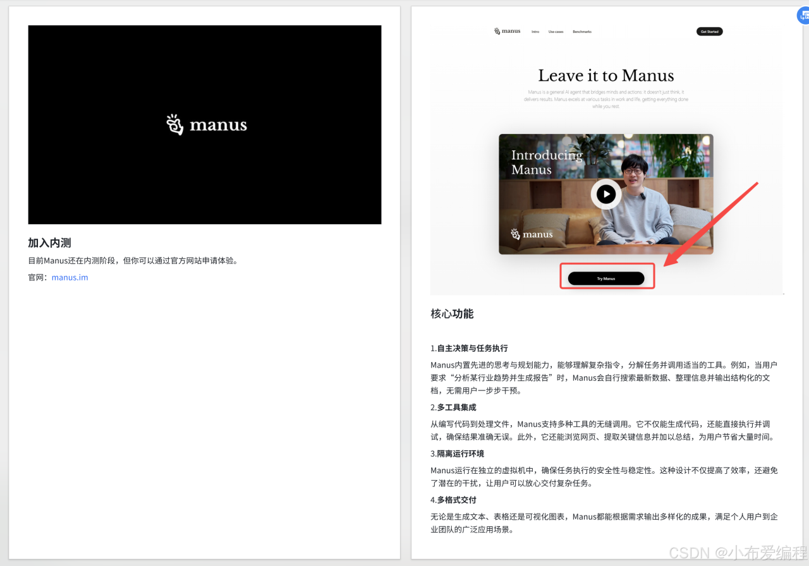Click the manus logo in site header
The width and height of the screenshot is (809, 566).
coord(508,31)
